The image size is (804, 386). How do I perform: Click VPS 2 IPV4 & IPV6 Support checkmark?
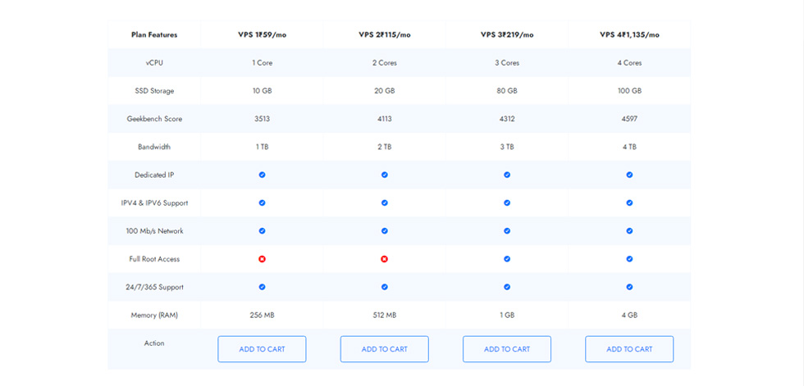coord(385,203)
